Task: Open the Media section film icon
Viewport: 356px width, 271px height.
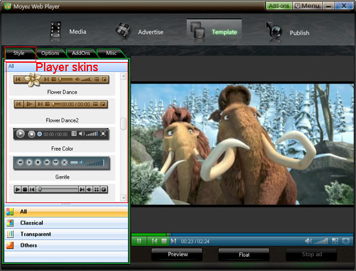Action: coord(56,31)
